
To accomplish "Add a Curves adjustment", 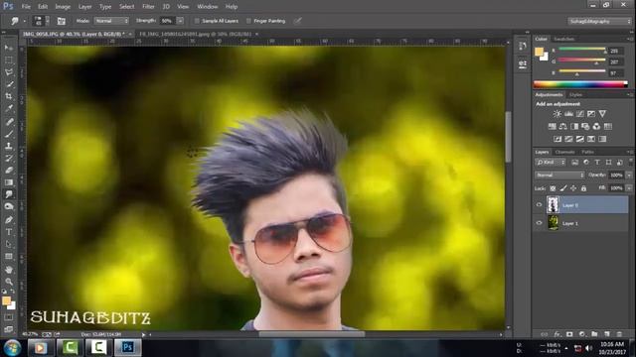I will [x=580, y=114].
